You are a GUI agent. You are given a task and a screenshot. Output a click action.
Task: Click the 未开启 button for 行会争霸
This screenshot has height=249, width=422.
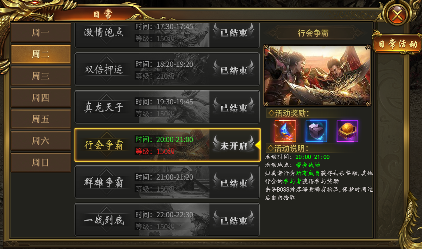[233, 145]
